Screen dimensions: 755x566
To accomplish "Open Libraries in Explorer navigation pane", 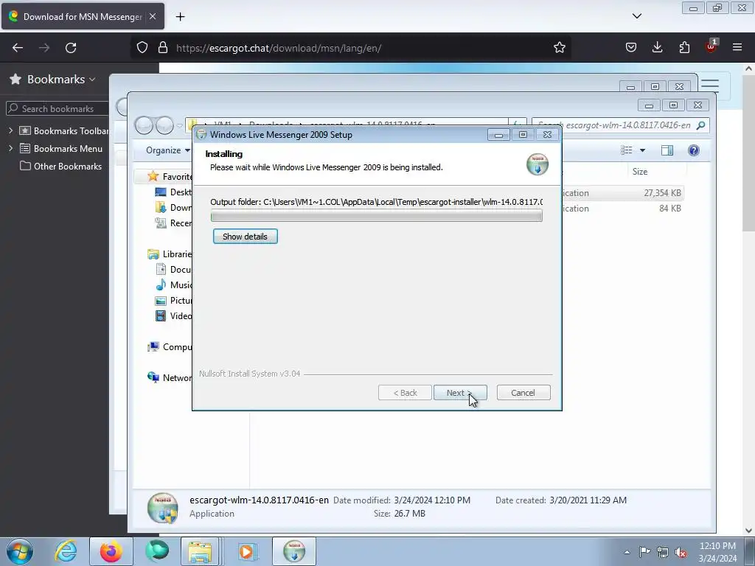I will coord(170,254).
